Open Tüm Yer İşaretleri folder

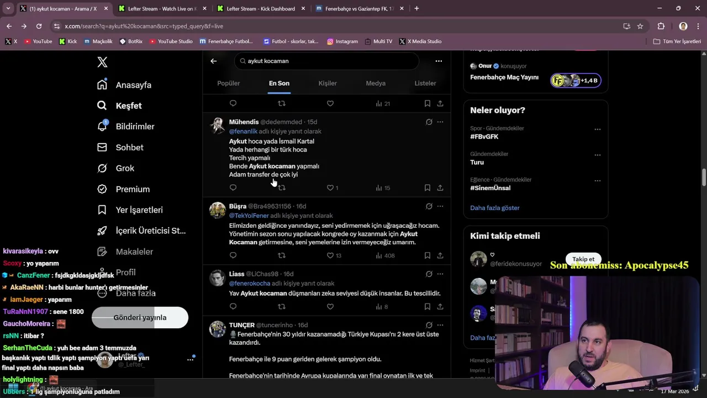click(677, 41)
